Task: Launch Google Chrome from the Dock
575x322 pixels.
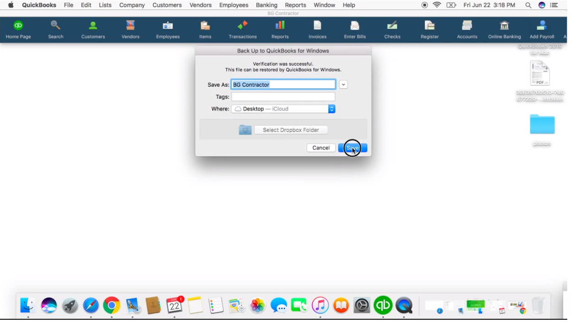Action: click(x=111, y=305)
